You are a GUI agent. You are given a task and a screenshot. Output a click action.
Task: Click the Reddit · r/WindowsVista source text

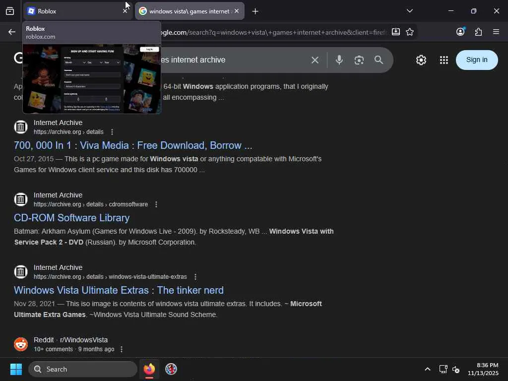point(70,340)
